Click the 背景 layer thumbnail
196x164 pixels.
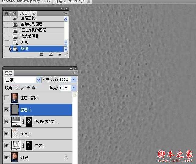pyautogui.click(x=15, y=157)
